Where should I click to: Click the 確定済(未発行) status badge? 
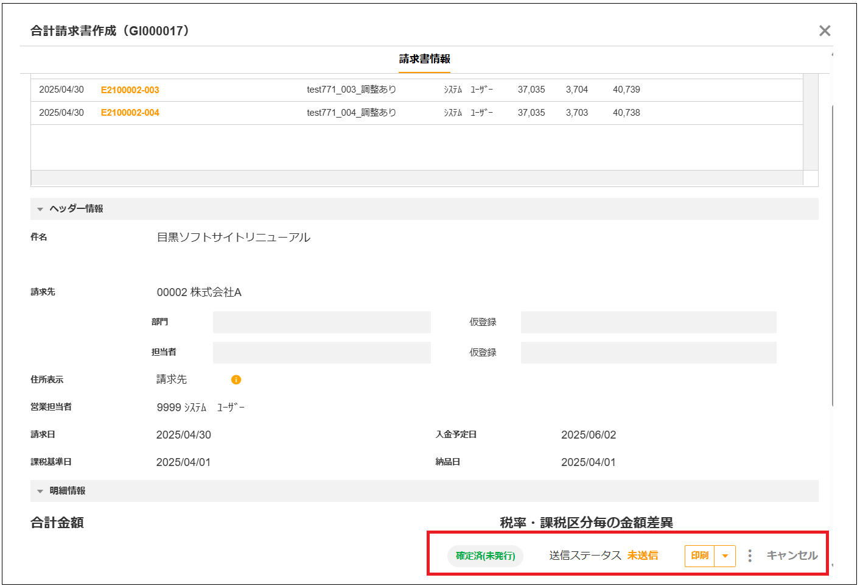(x=485, y=556)
